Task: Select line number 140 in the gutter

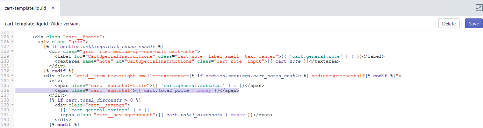Action: pyautogui.click(x=5, y=110)
